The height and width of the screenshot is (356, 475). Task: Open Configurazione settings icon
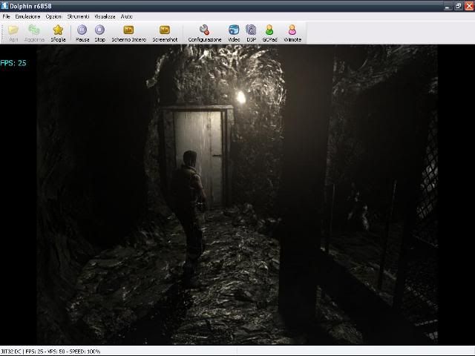(x=205, y=31)
